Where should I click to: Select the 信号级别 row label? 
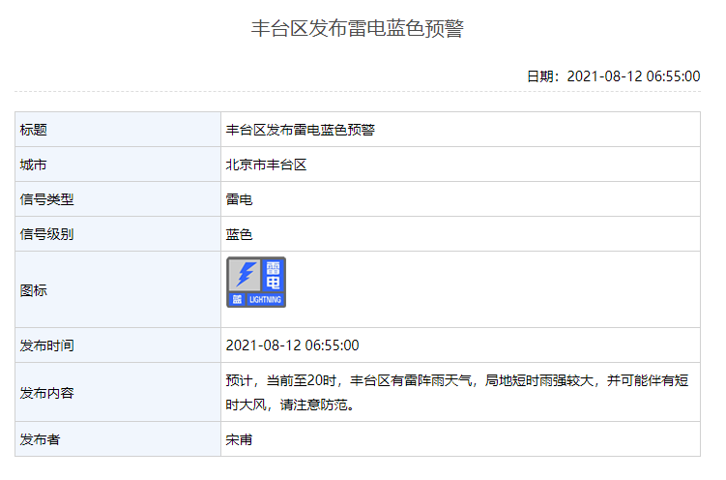pyautogui.click(x=46, y=234)
